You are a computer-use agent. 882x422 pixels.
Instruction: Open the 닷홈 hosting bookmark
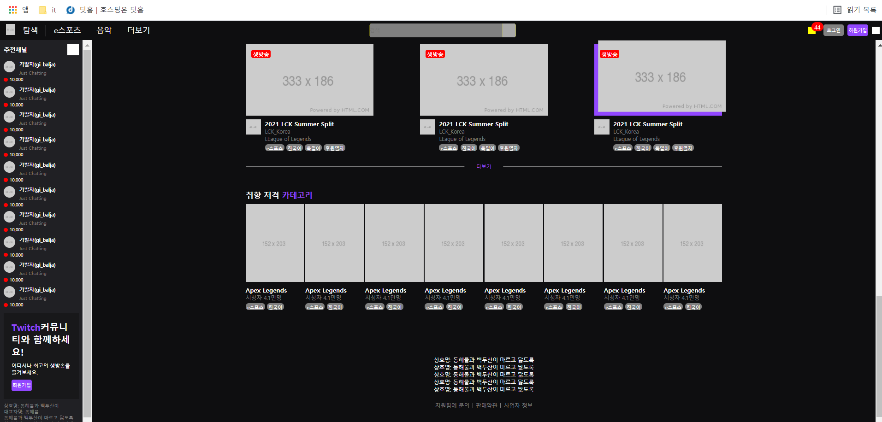coord(105,10)
